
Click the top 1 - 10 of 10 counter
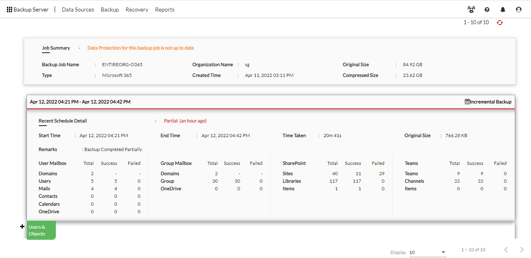click(x=476, y=22)
